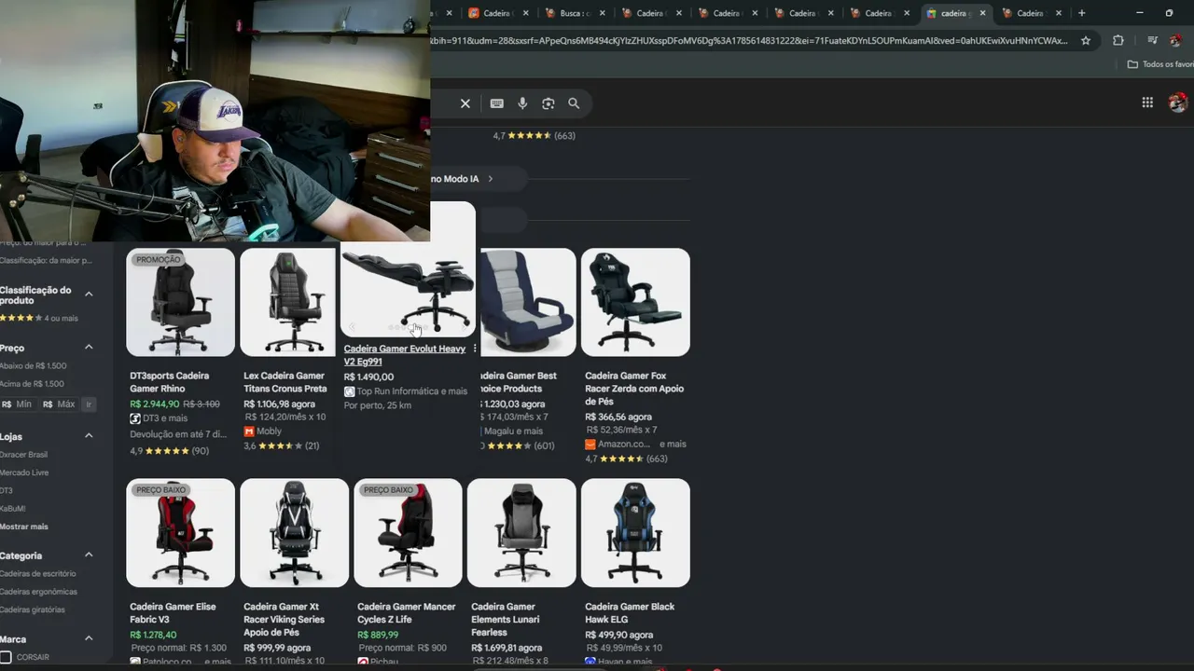
Task: Tick the CORSAIR brand checkbox
Action: pyautogui.click(x=6, y=657)
